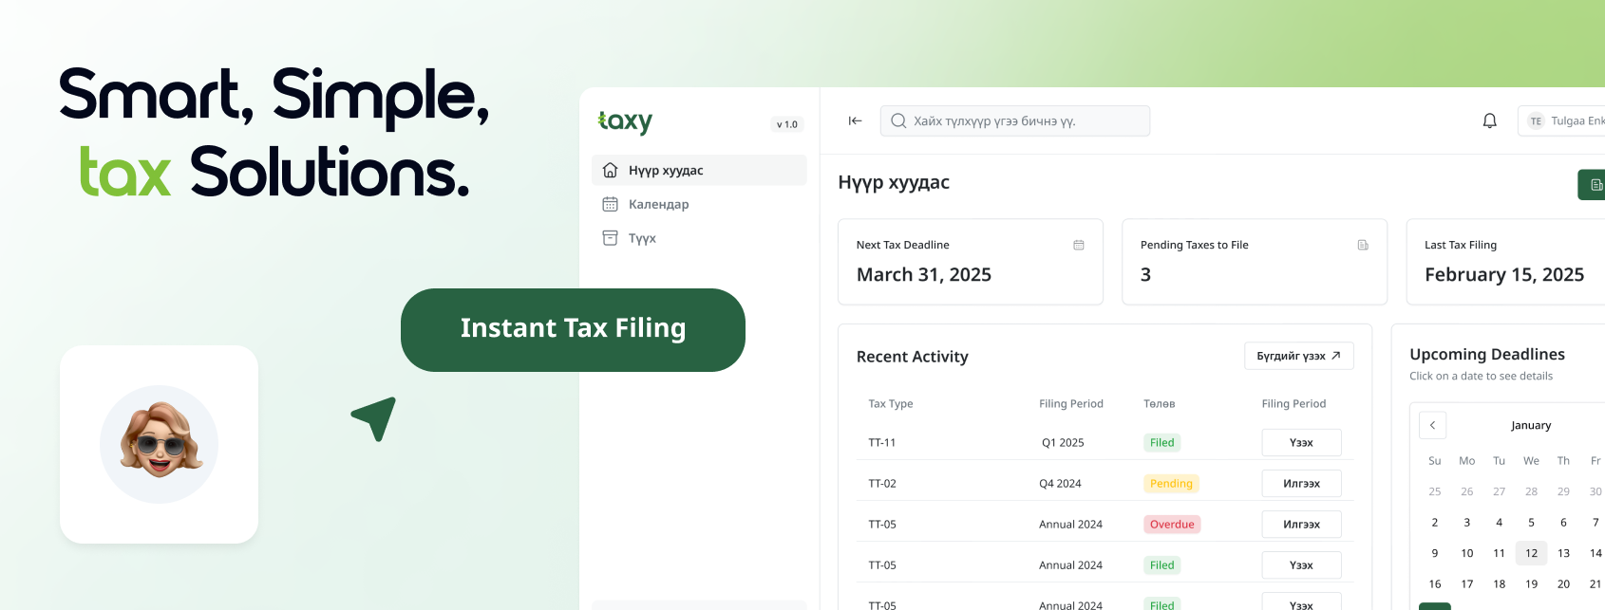Open Tulgaa user profile menu
The width and height of the screenshot is (1605, 610).
click(1561, 120)
